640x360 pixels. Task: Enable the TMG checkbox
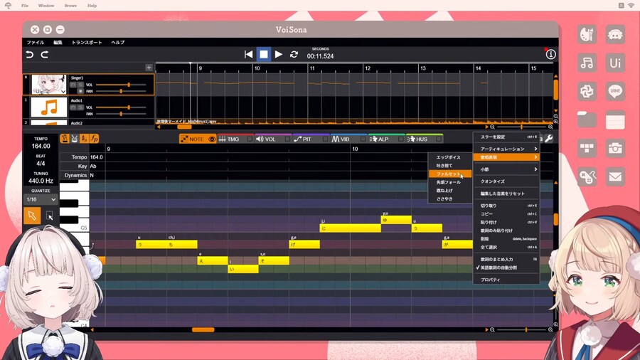tap(250, 139)
